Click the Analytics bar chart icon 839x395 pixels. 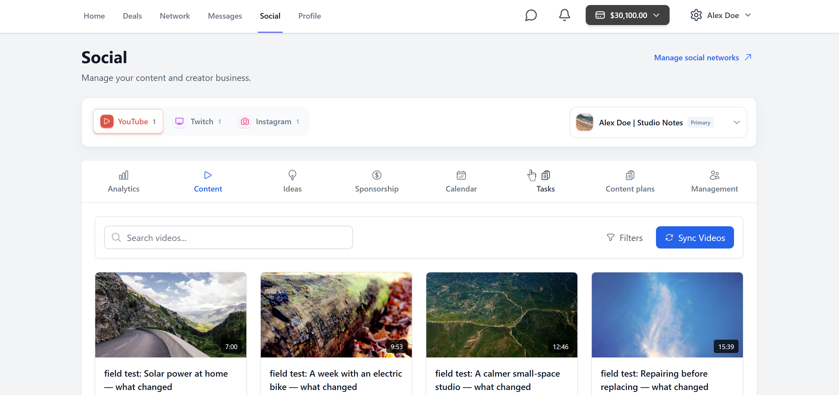pyautogui.click(x=123, y=175)
